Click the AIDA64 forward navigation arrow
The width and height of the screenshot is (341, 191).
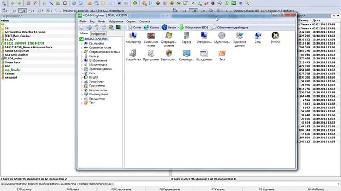pos(89,28)
